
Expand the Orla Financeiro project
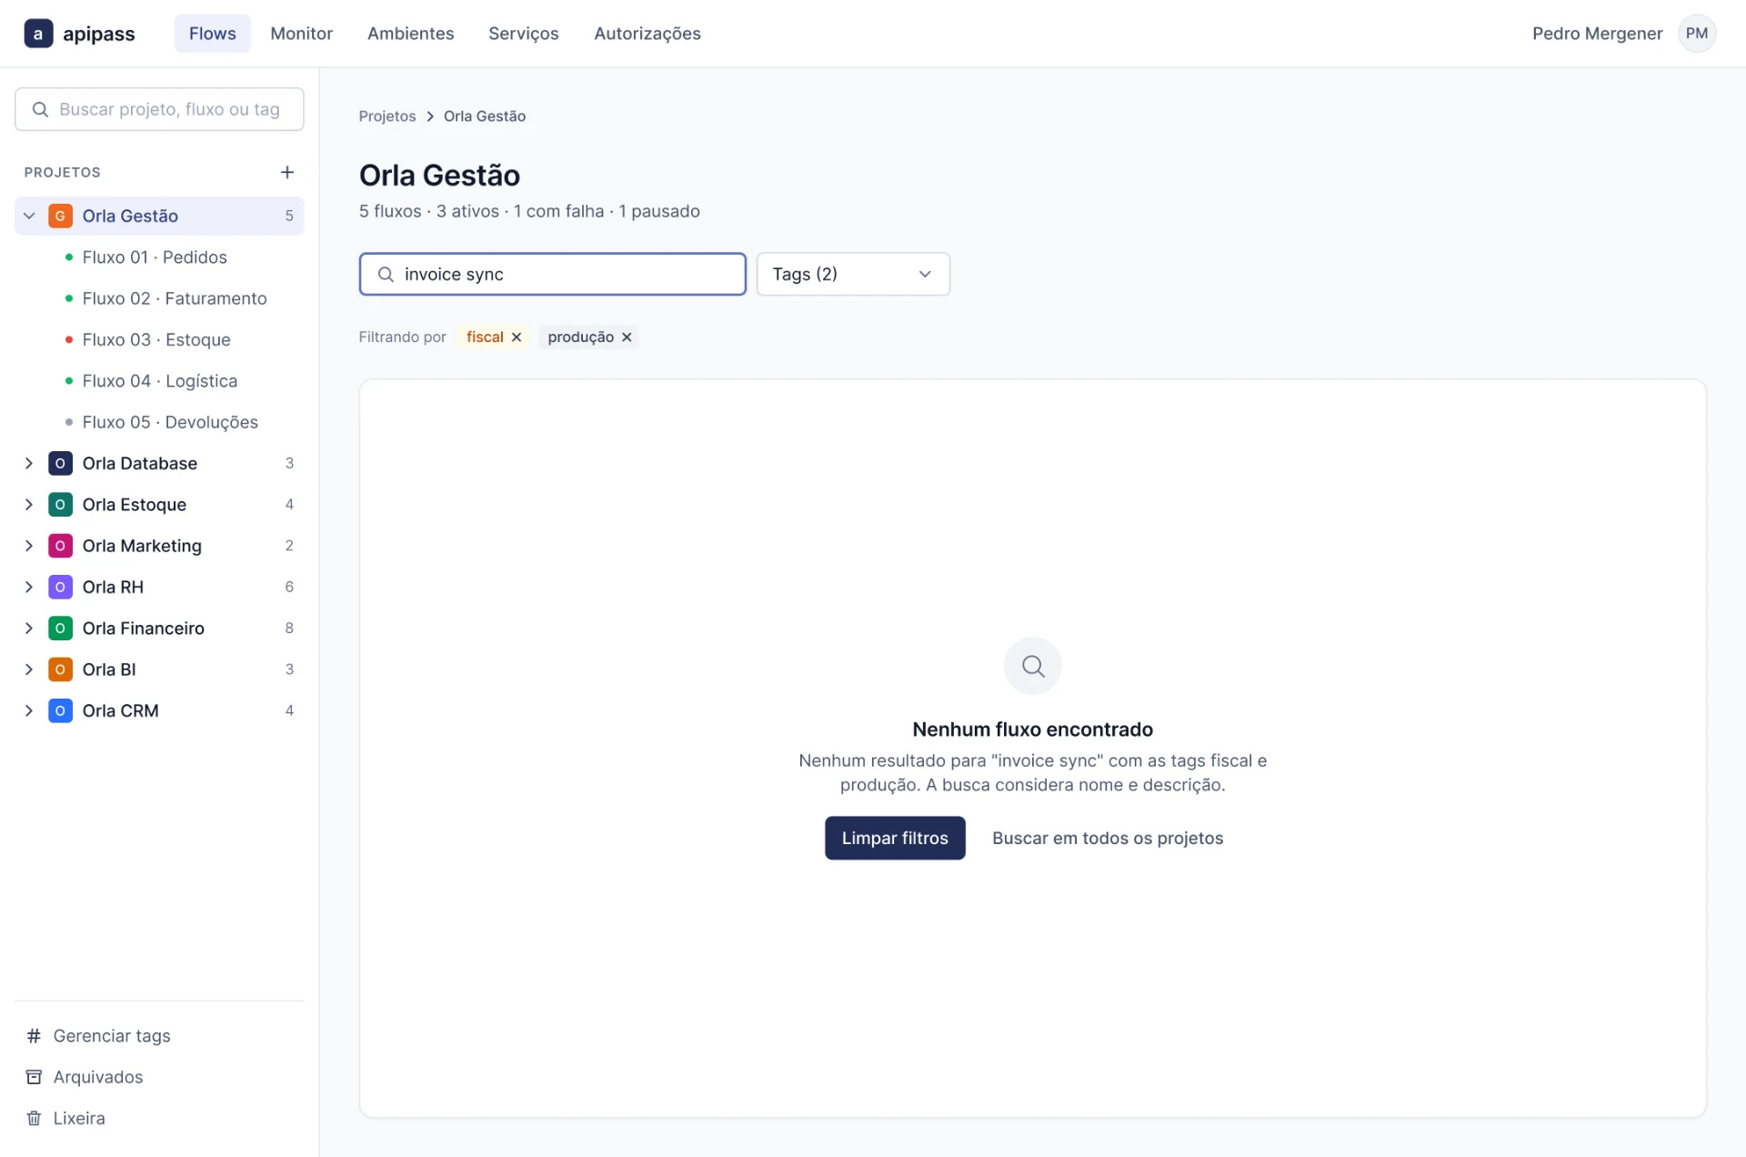coord(29,628)
